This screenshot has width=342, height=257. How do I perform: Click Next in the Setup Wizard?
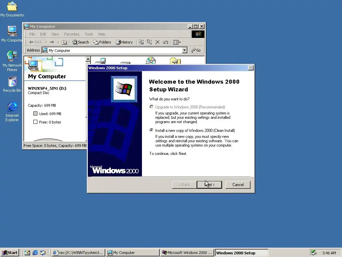pyautogui.click(x=209, y=185)
